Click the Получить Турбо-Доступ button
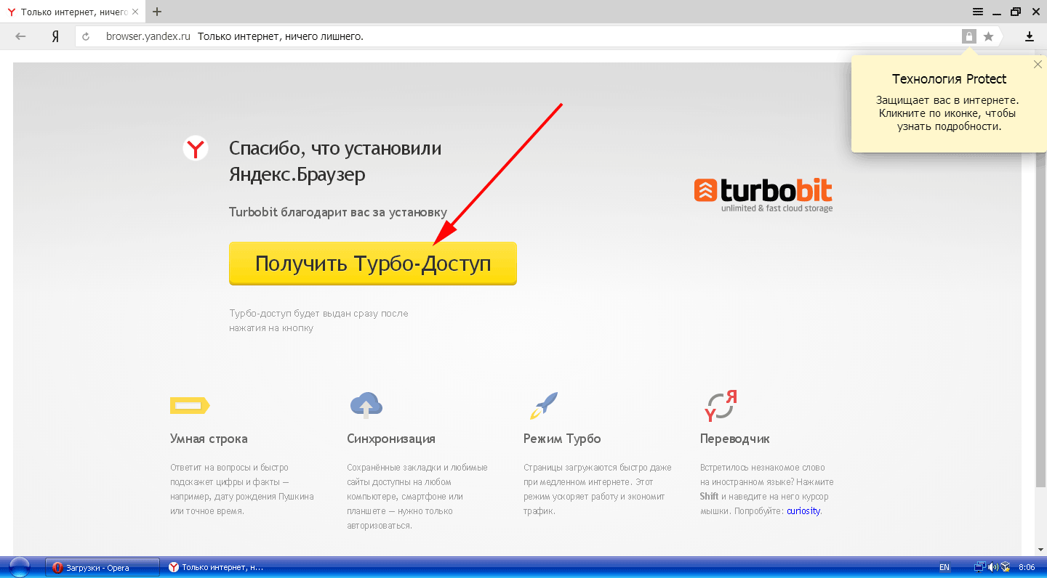The height and width of the screenshot is (578, 1047). point(372,264)
